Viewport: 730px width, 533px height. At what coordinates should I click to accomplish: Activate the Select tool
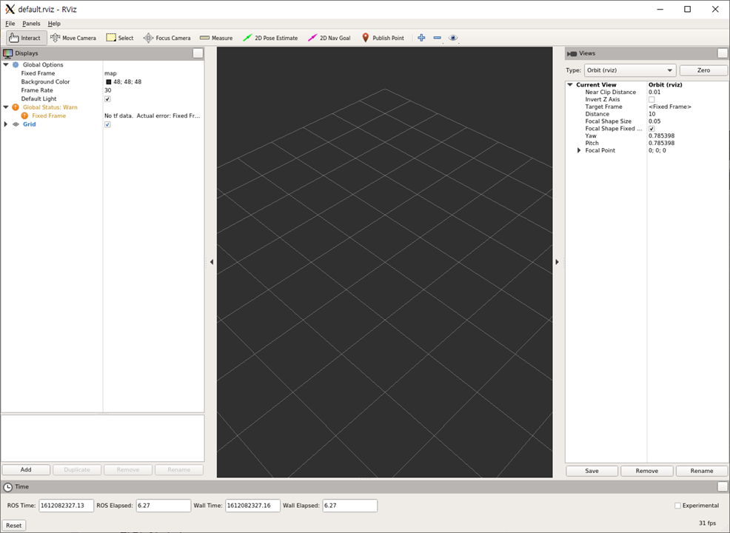tap(120, 38)
